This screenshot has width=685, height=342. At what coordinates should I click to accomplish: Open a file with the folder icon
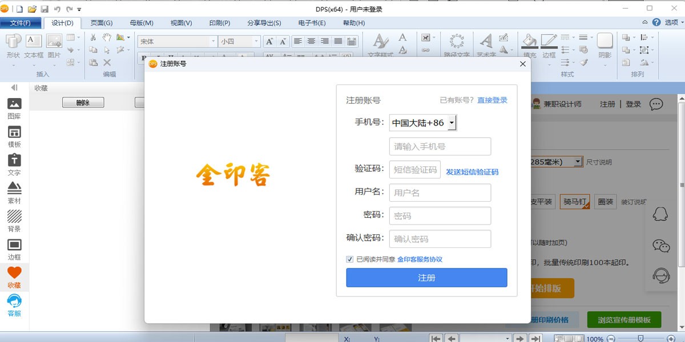pos(32,9)
